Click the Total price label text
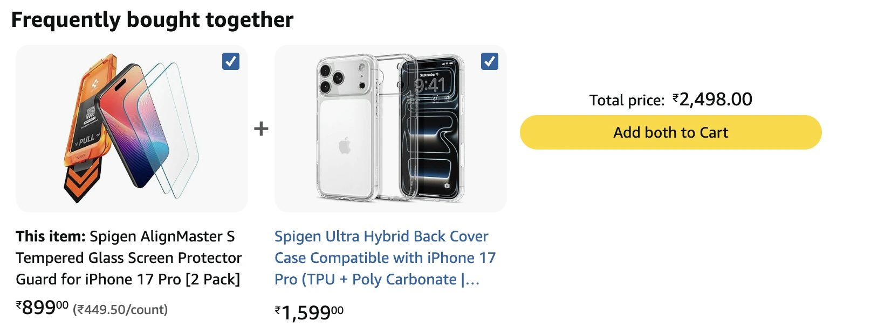Screen dimensions: 878x335 coord(626,99)
